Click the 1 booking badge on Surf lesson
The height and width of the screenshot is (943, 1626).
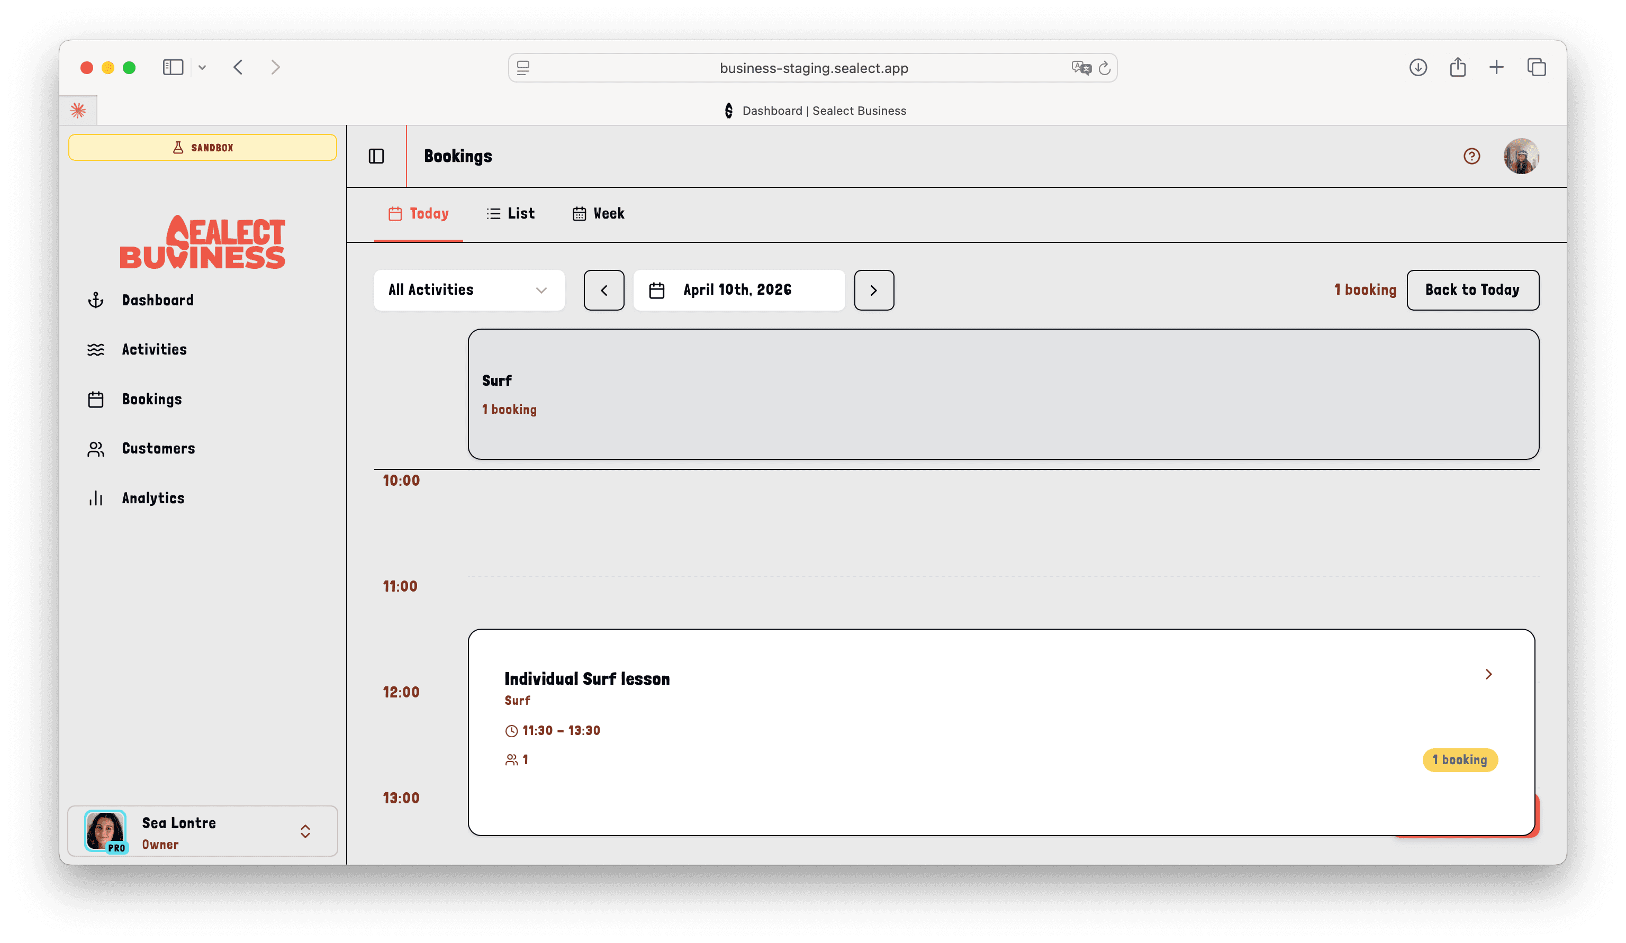[1460, 760]
